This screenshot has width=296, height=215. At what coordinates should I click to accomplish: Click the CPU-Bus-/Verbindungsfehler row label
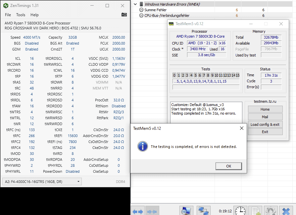(x=167, y=16)
